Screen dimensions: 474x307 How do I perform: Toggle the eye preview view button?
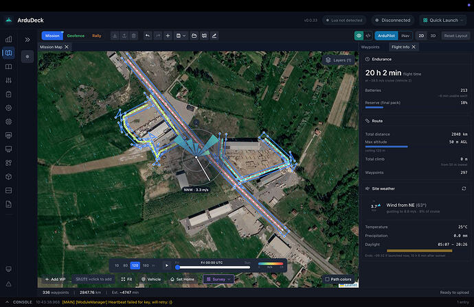pyautogui.click(x=359, y=36)
